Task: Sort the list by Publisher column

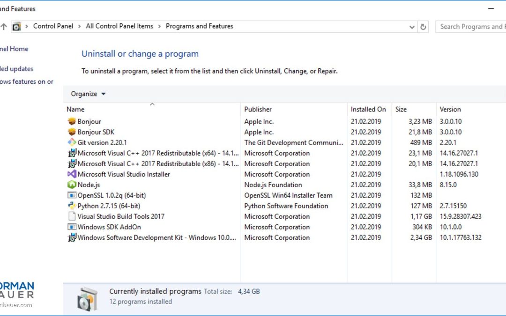Action: coord(294,109)
